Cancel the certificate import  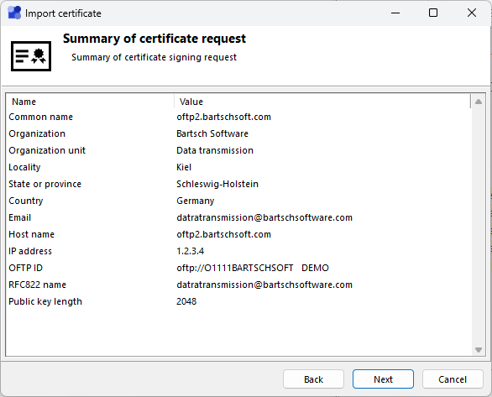tap(453, 379)
